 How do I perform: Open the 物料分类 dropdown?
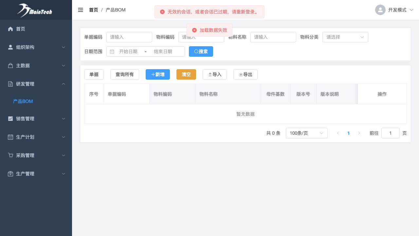tap(345, 37)
